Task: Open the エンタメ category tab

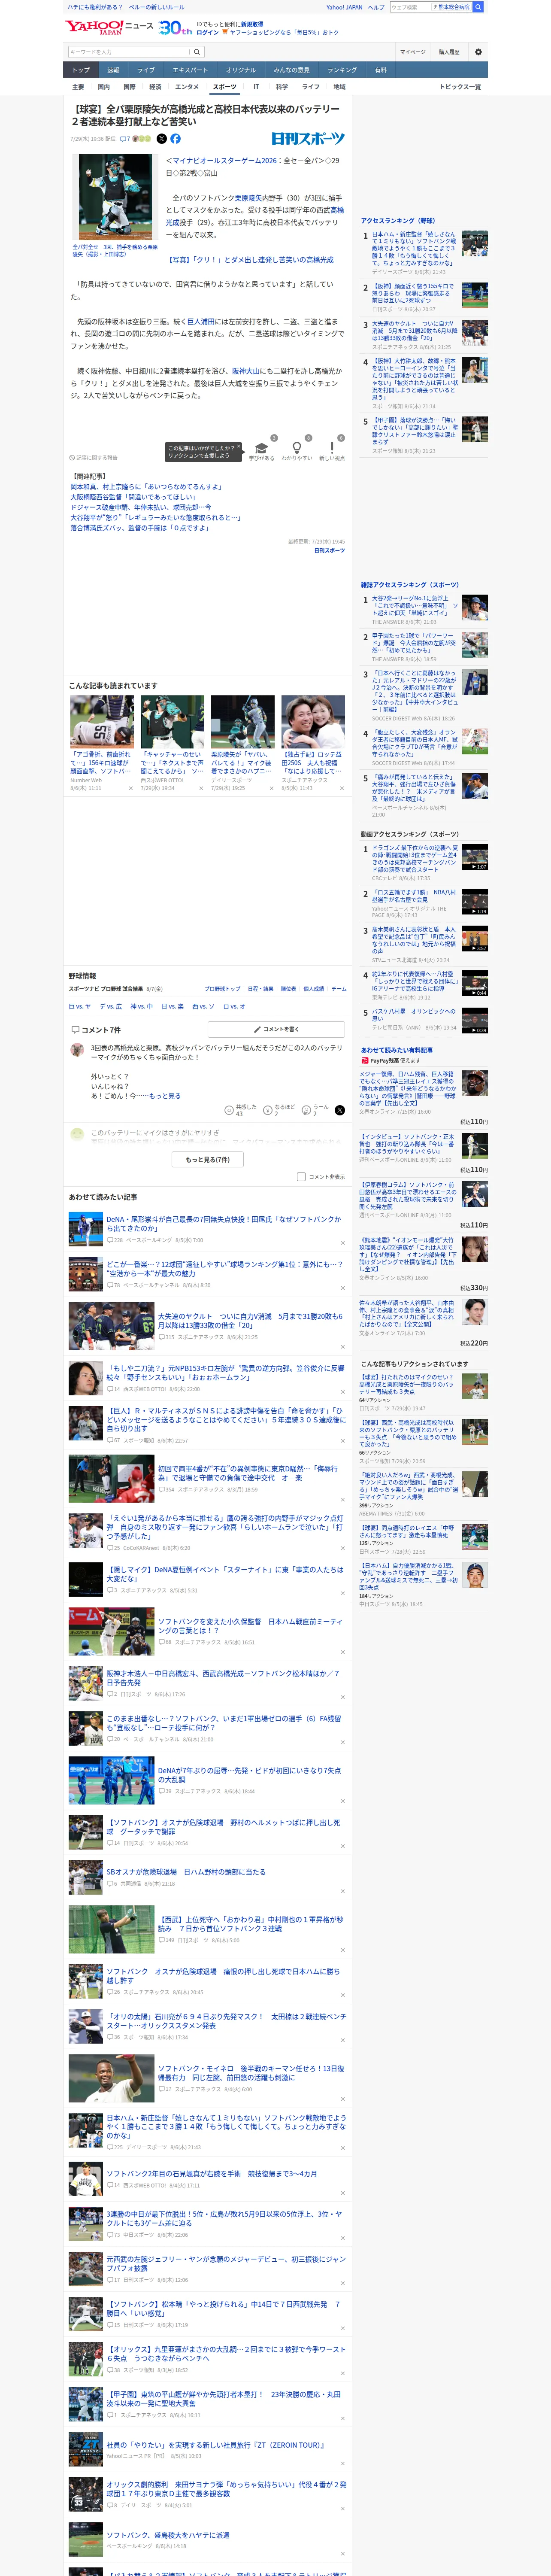Action: [187, 87]
